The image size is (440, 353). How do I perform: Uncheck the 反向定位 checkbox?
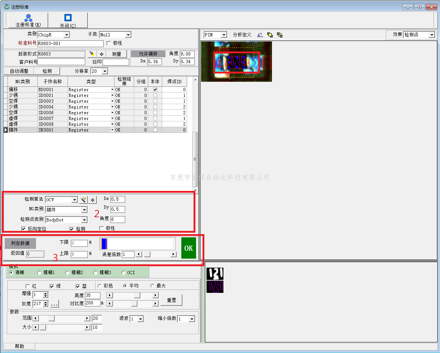pyautogui.click(x=24, y=229)
